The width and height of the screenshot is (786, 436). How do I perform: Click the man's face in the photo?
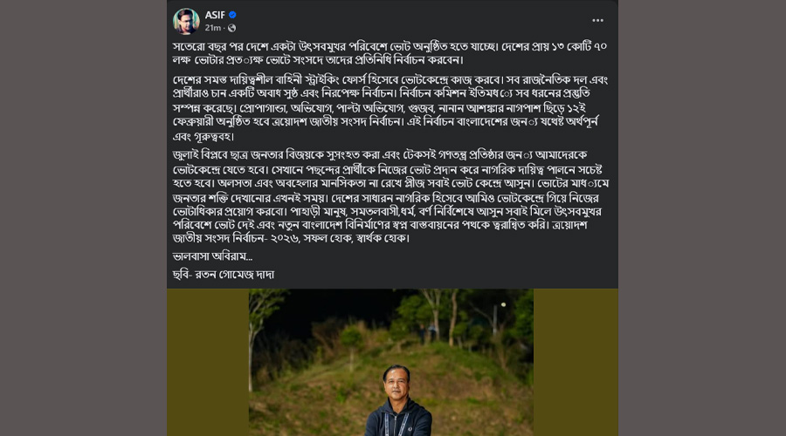(x=397, y=383)
